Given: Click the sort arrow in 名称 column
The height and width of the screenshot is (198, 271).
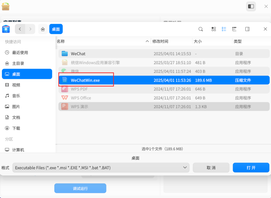Looking at the screenshot, I should (x=147, y=41).
